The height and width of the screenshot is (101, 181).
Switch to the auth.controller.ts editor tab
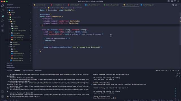[x=92, y=5]
